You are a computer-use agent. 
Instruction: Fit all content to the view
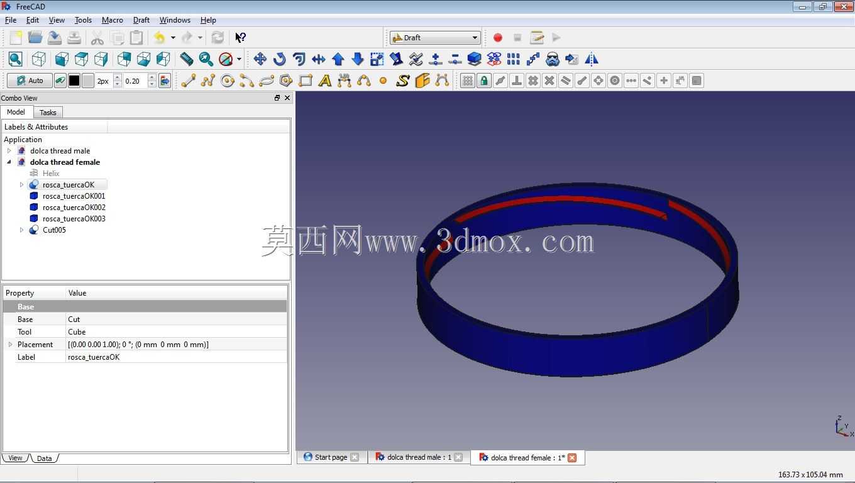(16, 59)
